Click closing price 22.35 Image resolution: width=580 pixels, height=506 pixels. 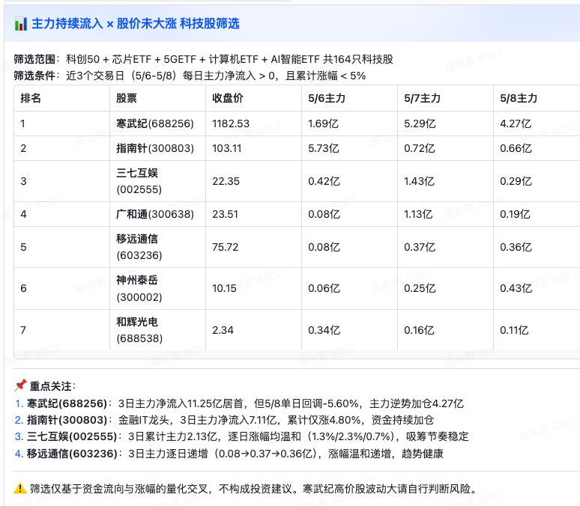coord(226,181)
